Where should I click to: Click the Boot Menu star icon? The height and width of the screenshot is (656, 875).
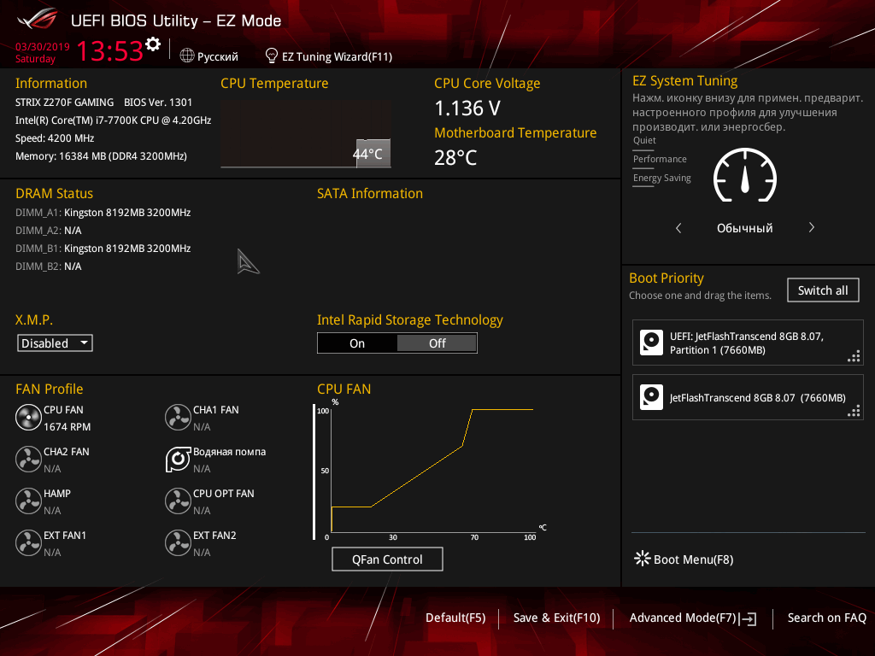(x=643, y=559)
